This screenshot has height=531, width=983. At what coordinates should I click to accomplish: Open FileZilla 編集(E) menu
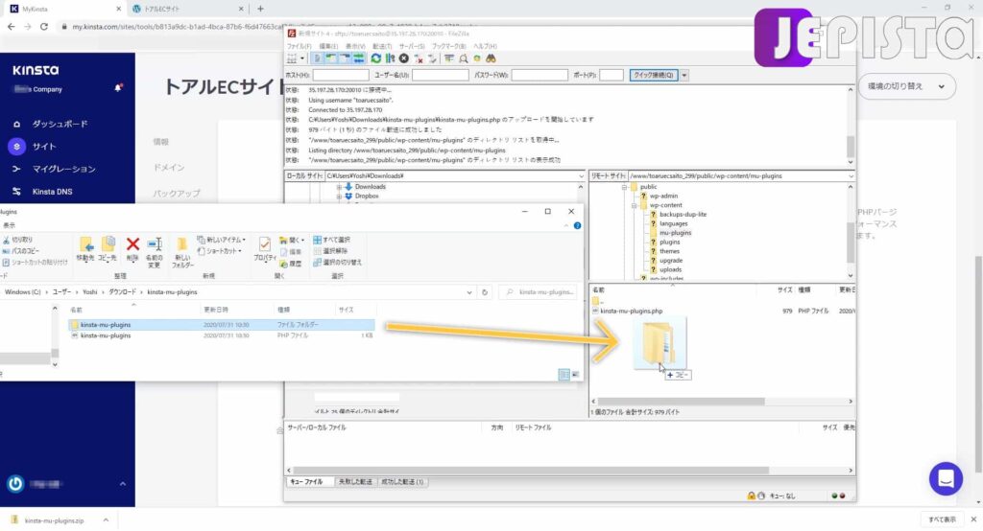(x=328, y=46)
